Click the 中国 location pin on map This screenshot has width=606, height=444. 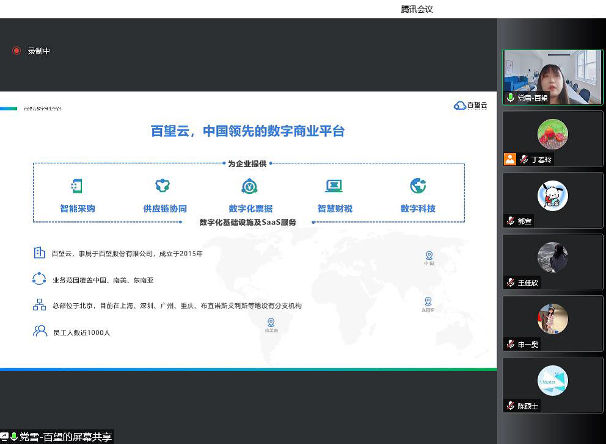click(x=429, y=256)
